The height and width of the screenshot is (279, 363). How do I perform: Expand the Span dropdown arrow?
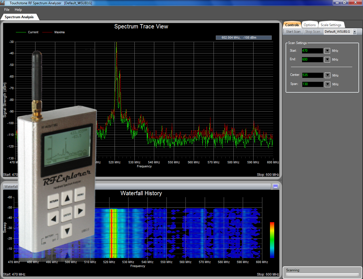click(328, 84)
